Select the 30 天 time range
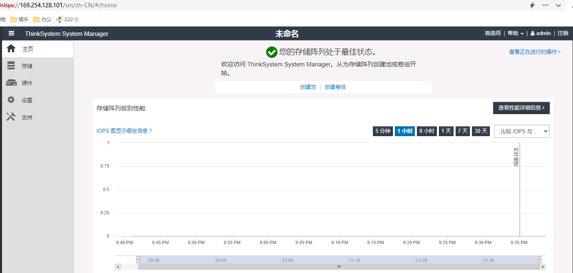This screenshot has width=573, height=273. [x=481, y=131]
